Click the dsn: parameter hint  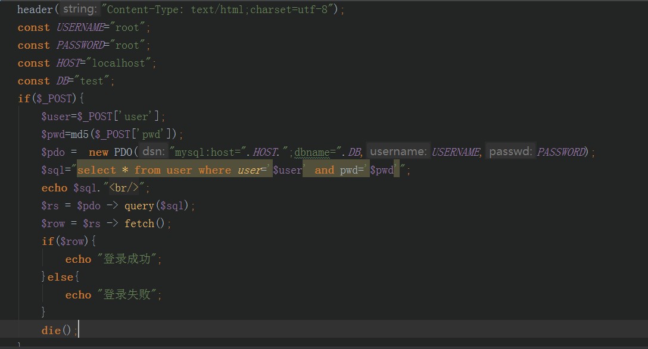tap(153, 152)
